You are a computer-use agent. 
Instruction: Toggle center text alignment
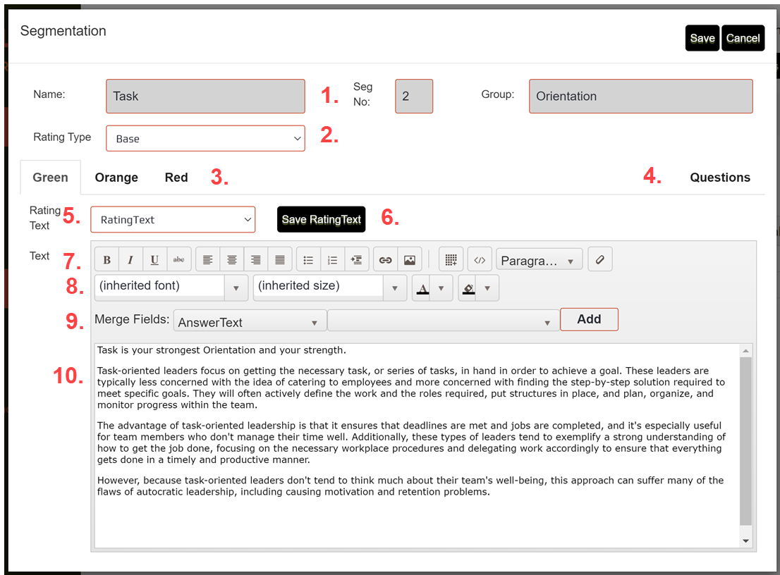(x=232, y=259)
